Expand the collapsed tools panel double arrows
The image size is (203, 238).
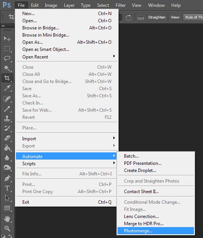(3, 26)
